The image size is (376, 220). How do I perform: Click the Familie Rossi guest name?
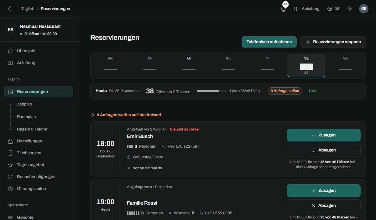pyautogui.click(x=142, y=203)
